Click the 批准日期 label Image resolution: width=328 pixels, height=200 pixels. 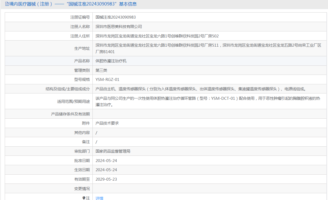click(x=82, y=161)
